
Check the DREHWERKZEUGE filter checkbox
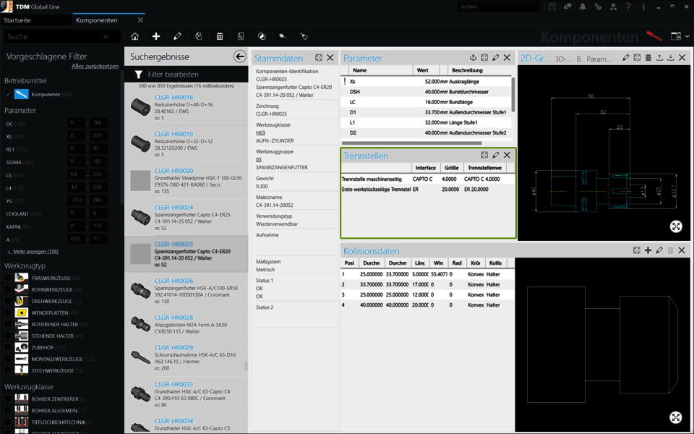pyautogui.click(x=8, y=301)
